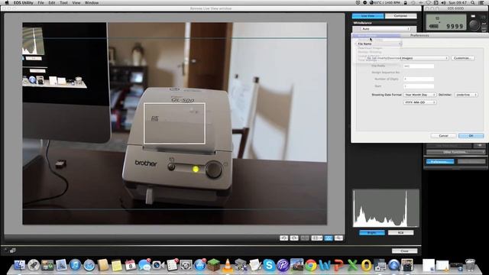Click Cancel in the Preferences dialog
The width and height of the screenshot is (489, 275).
pyautogui.click(x=443, y=136)
